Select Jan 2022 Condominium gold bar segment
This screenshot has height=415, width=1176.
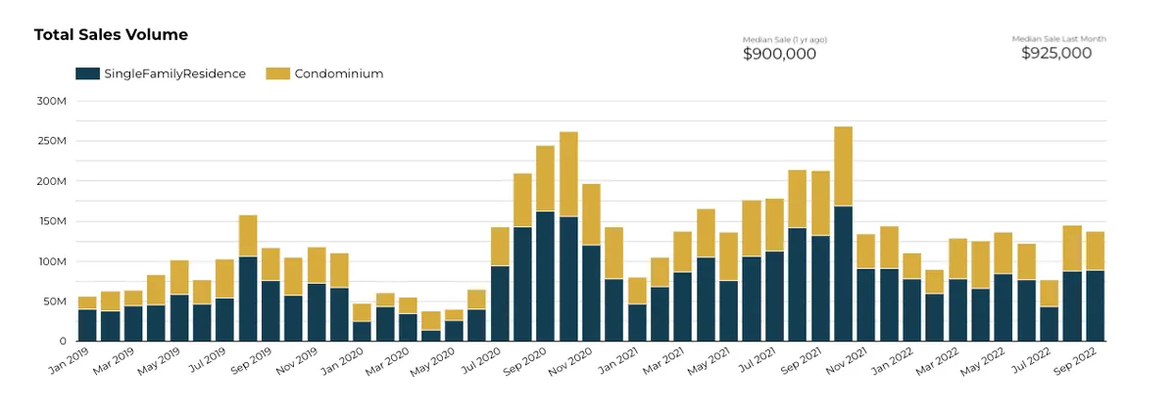(x=912, y=266)
